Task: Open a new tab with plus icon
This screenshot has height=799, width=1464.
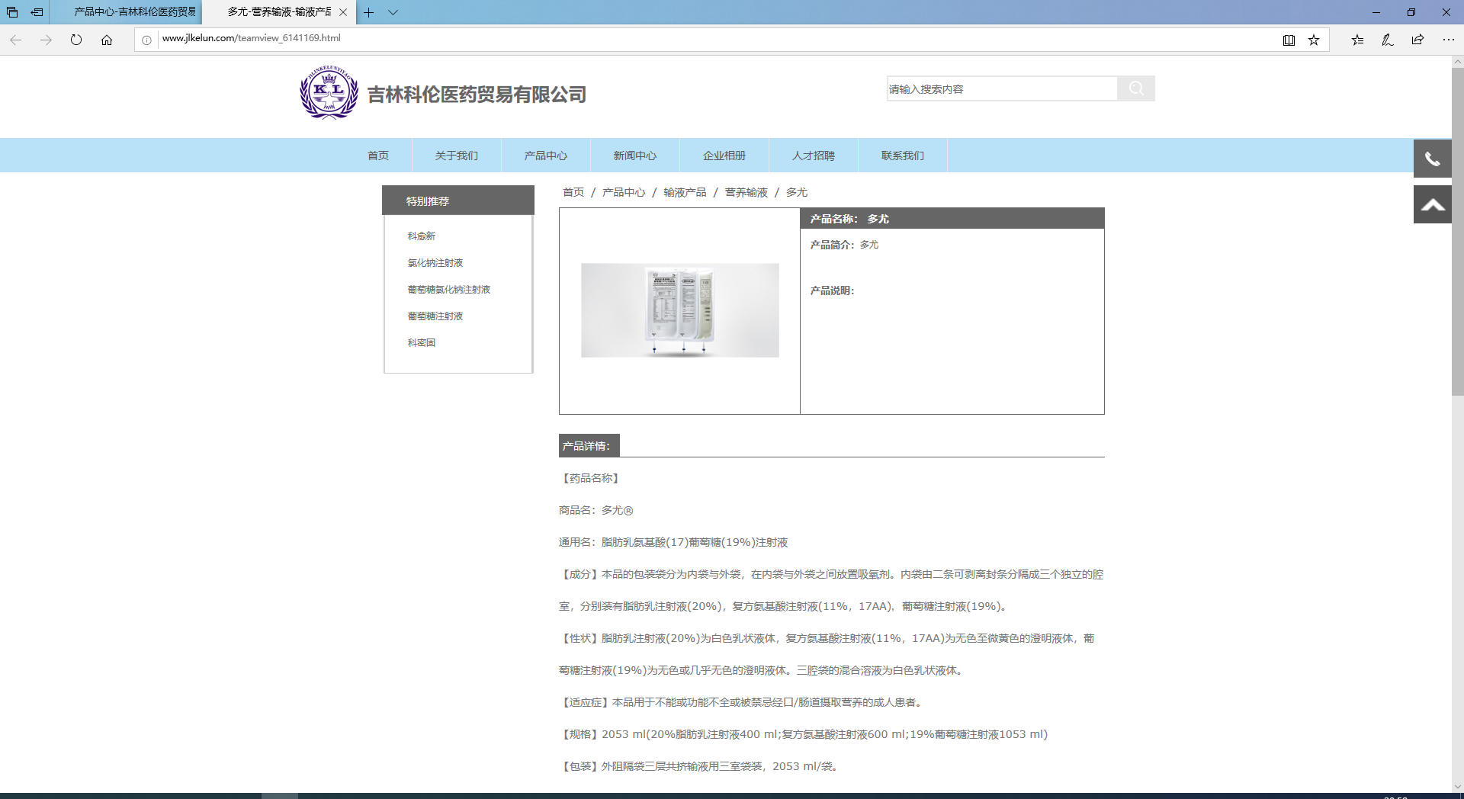Action: pos(368,12)
